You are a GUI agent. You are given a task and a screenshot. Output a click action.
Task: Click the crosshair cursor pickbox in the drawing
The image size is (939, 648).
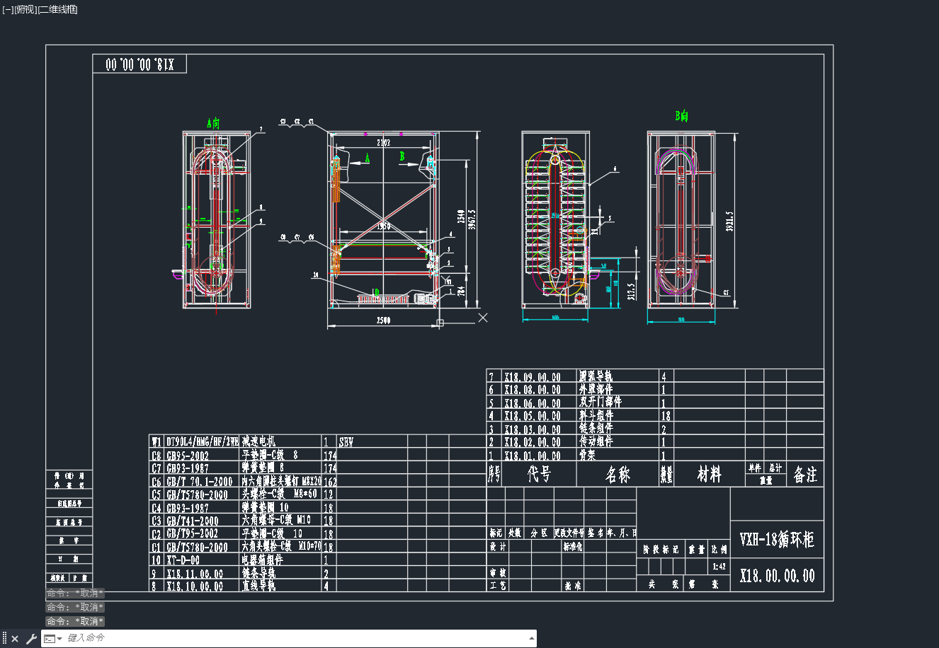click(440, 323)
